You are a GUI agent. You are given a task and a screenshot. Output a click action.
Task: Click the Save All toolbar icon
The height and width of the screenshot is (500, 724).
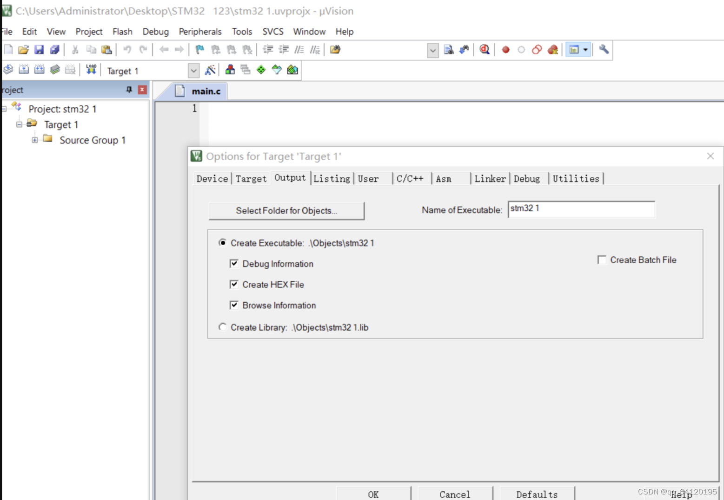55,50
